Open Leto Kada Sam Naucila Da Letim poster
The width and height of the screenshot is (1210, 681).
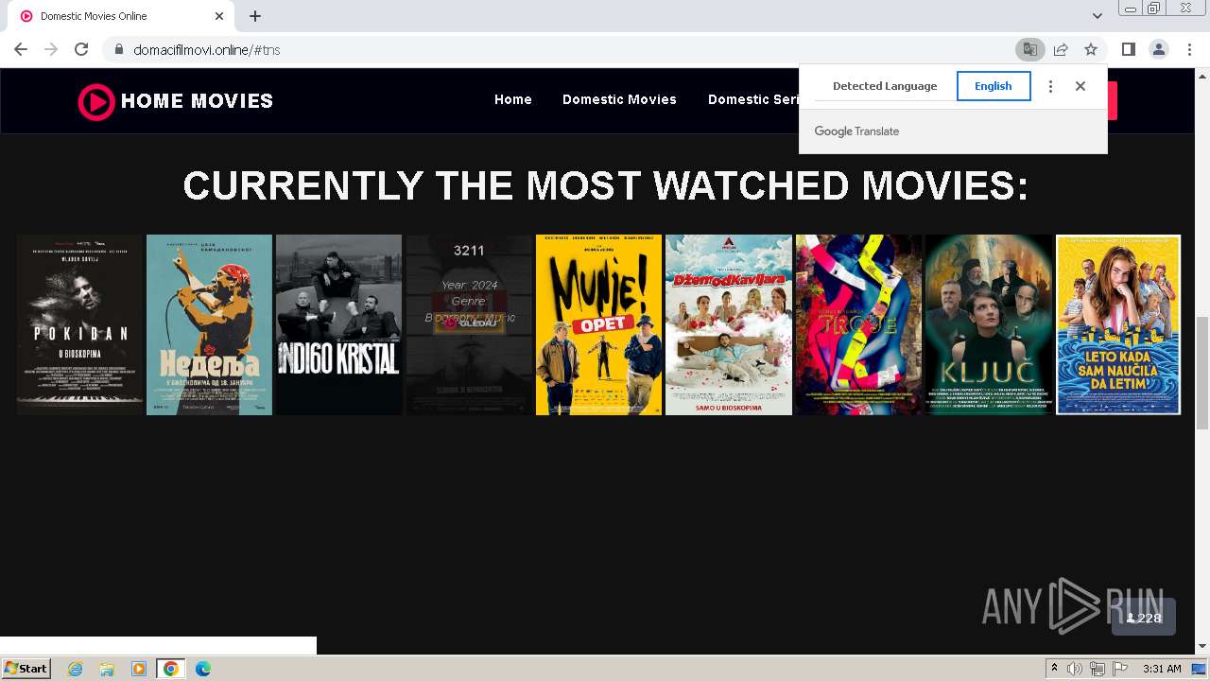pyautogui.click(x=1118, y=324)
